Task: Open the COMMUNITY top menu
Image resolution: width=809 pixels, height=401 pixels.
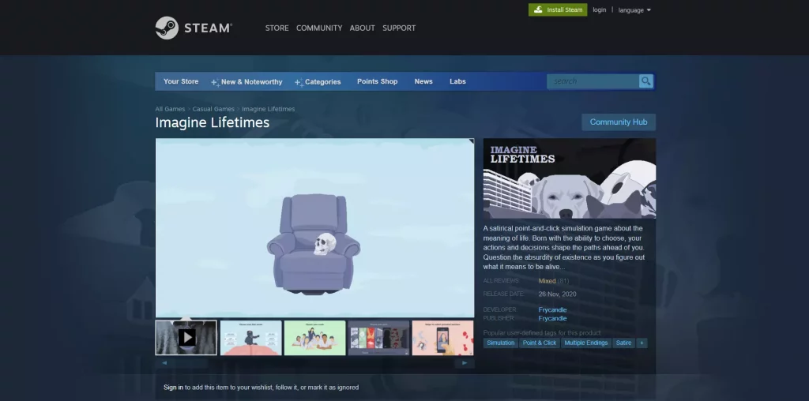Action: pyautogui.click(x=319, y=28)
